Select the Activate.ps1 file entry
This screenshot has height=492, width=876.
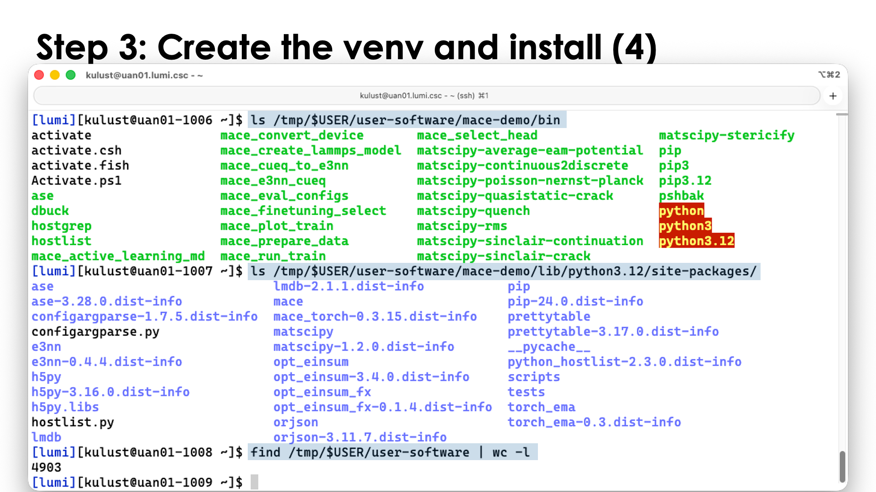coord(76,180)
